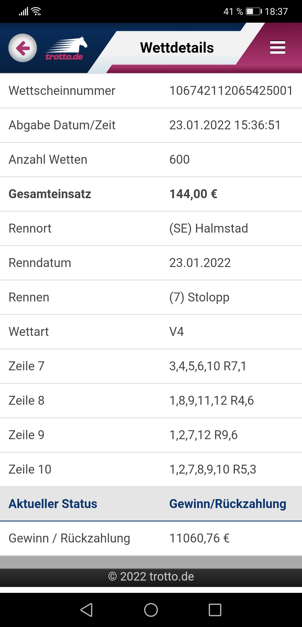302x627 pixels.
Task: Tap the Android recent apps square
Action: pyautogui.click(x=215, y=610)
